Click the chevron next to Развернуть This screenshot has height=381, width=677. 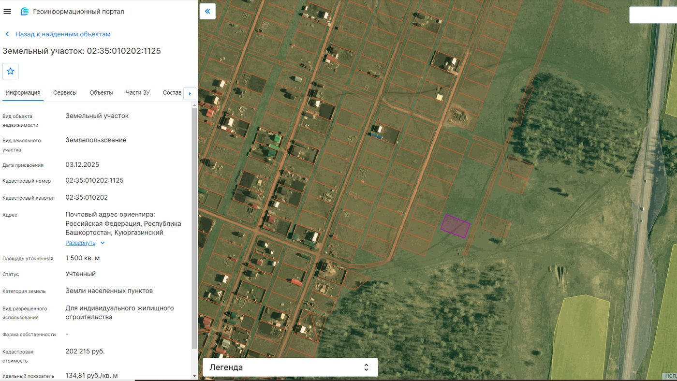click(103, 243)
